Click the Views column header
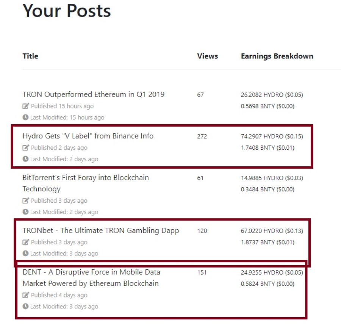The height and width of the screenshot is (327, 341). click(x=208, y=56)
